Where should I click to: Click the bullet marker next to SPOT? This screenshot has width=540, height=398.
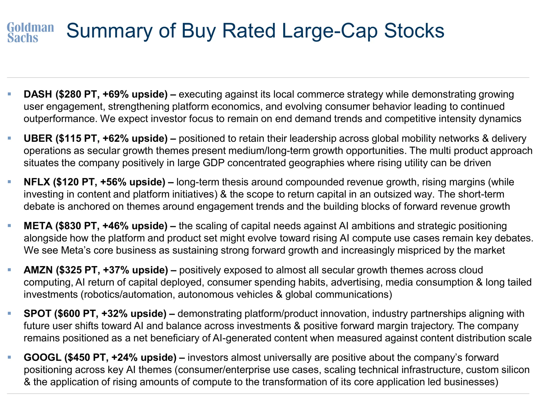pos(9,314)
